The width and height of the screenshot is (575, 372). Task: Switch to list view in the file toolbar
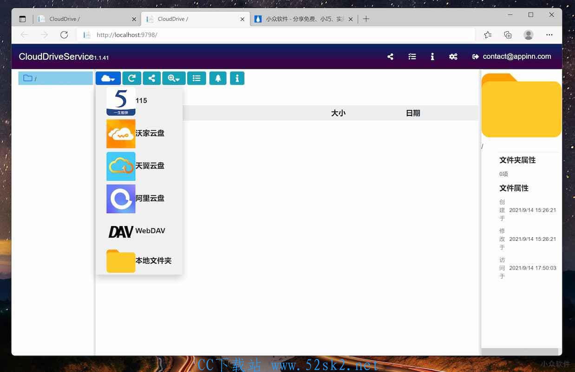196,78
